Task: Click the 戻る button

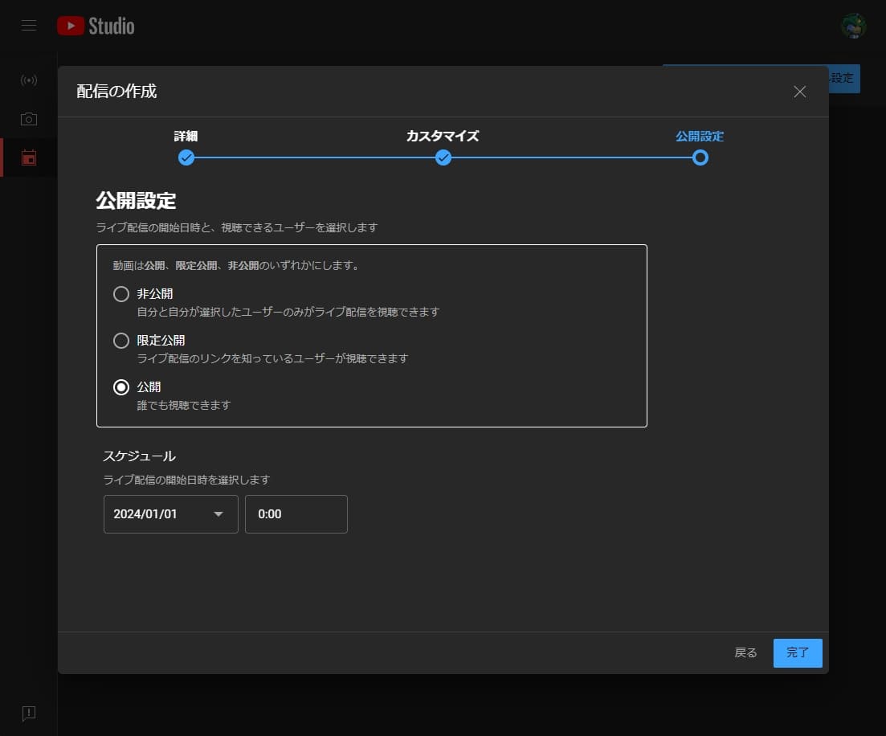Action: (x=745, y=653)
